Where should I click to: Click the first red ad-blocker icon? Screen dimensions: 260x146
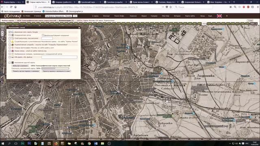[x=244, y=7]
